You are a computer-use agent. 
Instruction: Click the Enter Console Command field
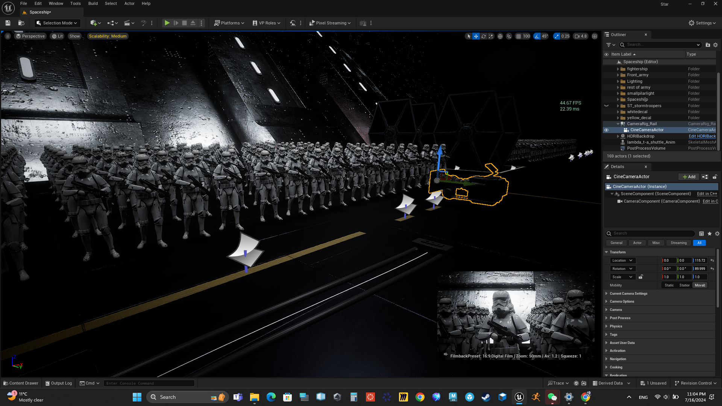pyautogui.click(x=149, y=383)
